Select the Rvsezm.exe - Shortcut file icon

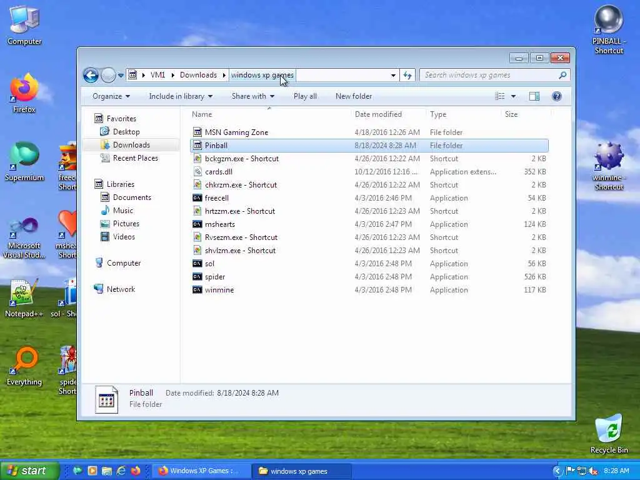pyautogui.click(x=197, y=237)
